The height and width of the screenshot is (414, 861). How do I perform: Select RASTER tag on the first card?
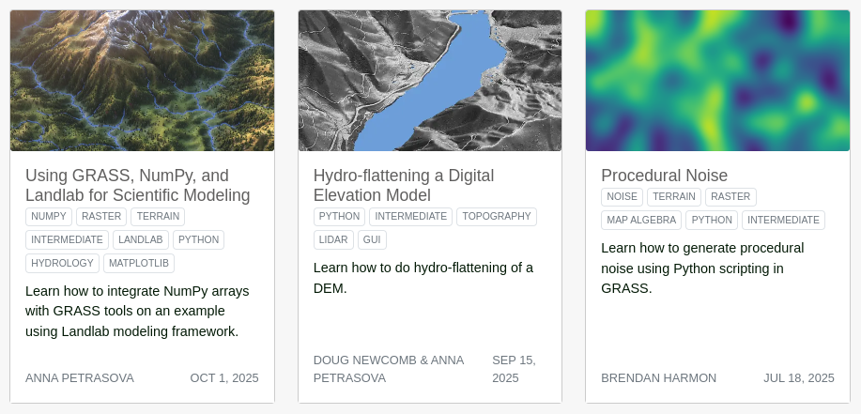click(101, 216)
